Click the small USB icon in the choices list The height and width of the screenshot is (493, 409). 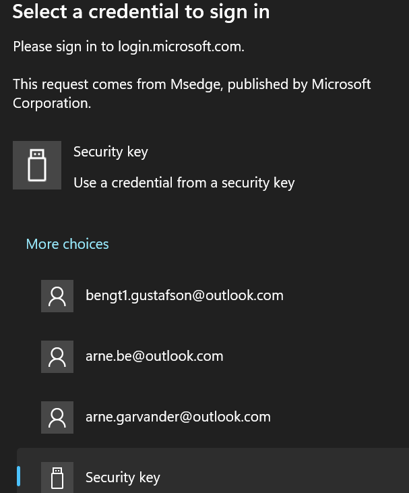(x=57, y=477)
